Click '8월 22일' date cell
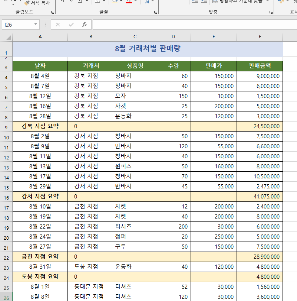 (40, 227)
